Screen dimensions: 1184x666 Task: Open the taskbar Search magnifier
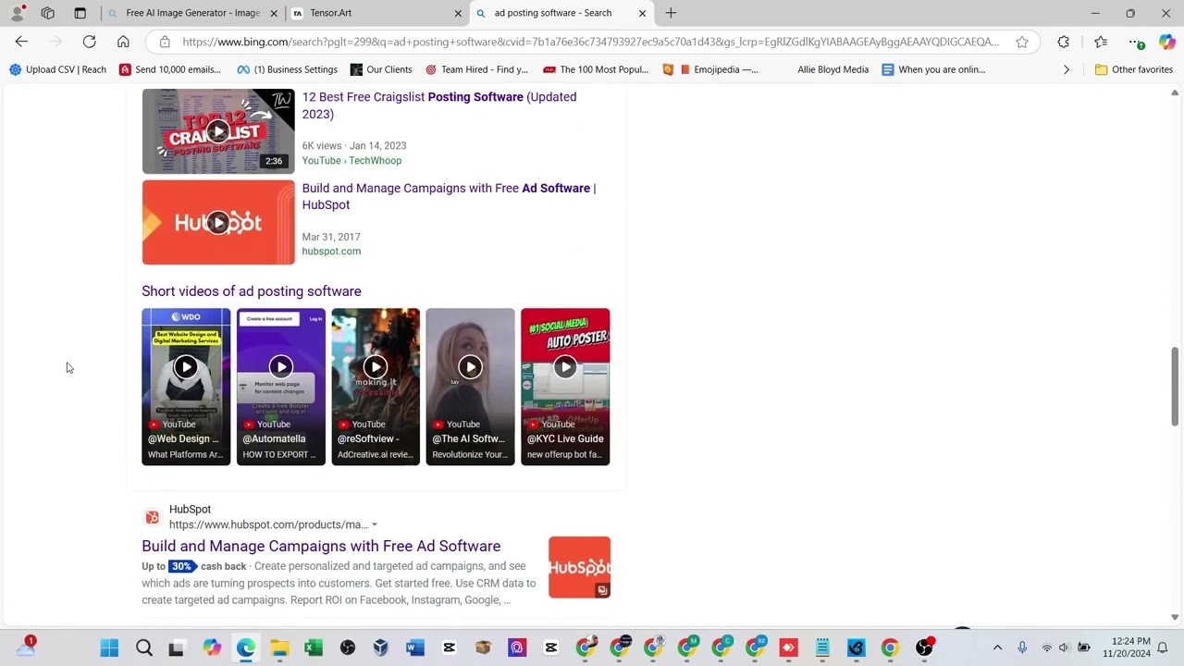tap(143, 647)
